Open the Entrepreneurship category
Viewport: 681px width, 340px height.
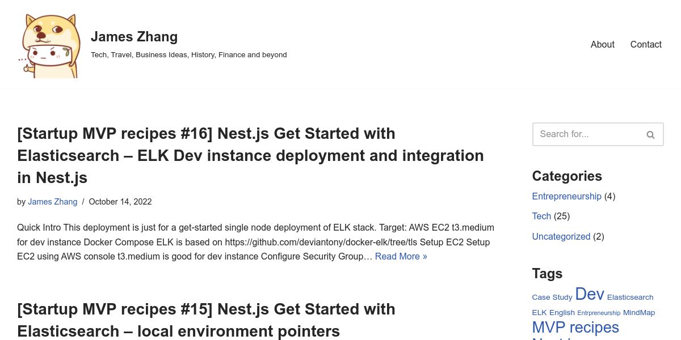[566, 196]
